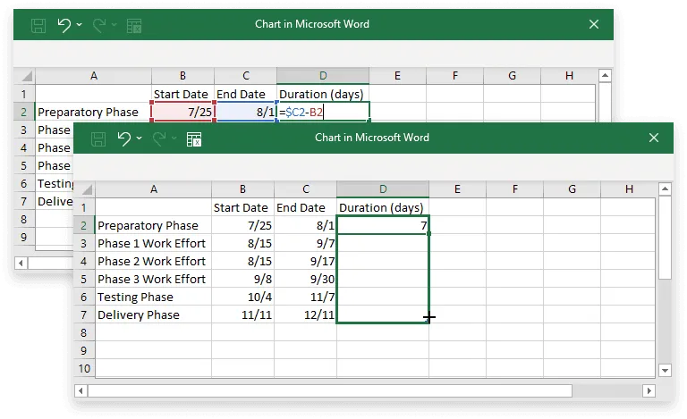Screen dimensions: 687x419
Task: Click Redo icon in the front window
Action: click(x=159, y=138)
